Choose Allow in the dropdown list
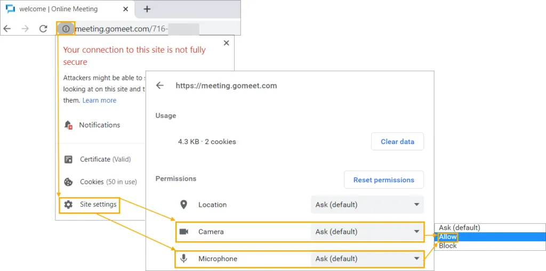The height and width of the screenshot is (271, 546). coord(490,236)
